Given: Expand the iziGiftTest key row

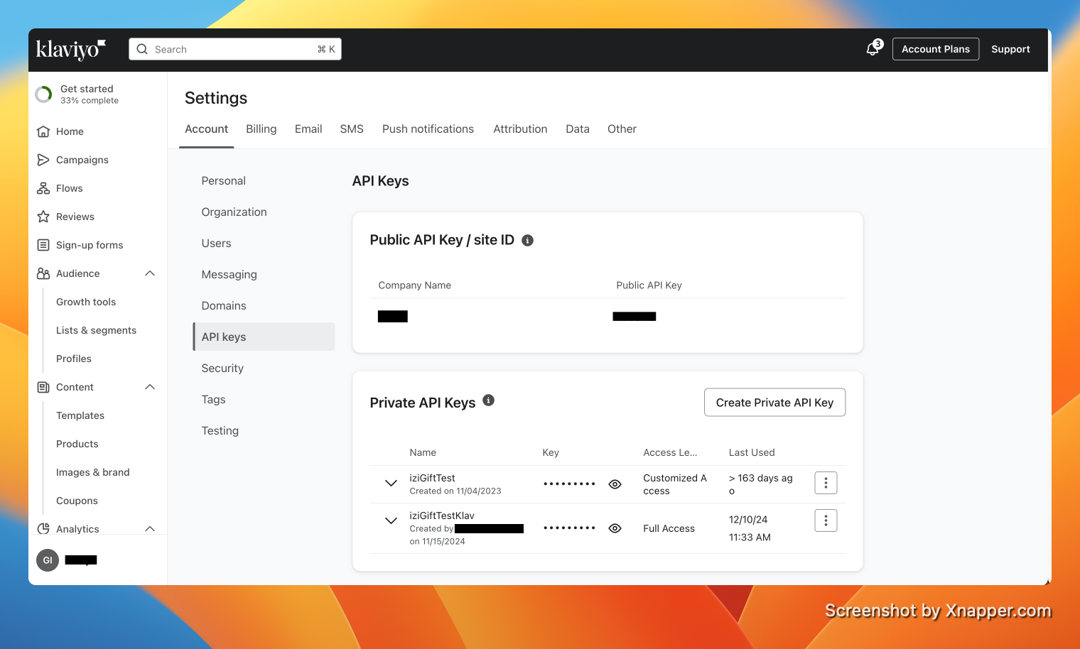Looking at the screenshot, I should click(x=391, y=484).
